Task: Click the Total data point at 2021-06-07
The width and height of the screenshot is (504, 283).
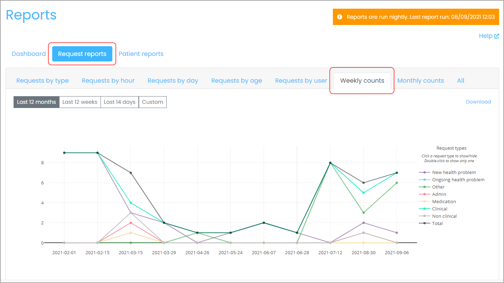Action: point(264,223)
